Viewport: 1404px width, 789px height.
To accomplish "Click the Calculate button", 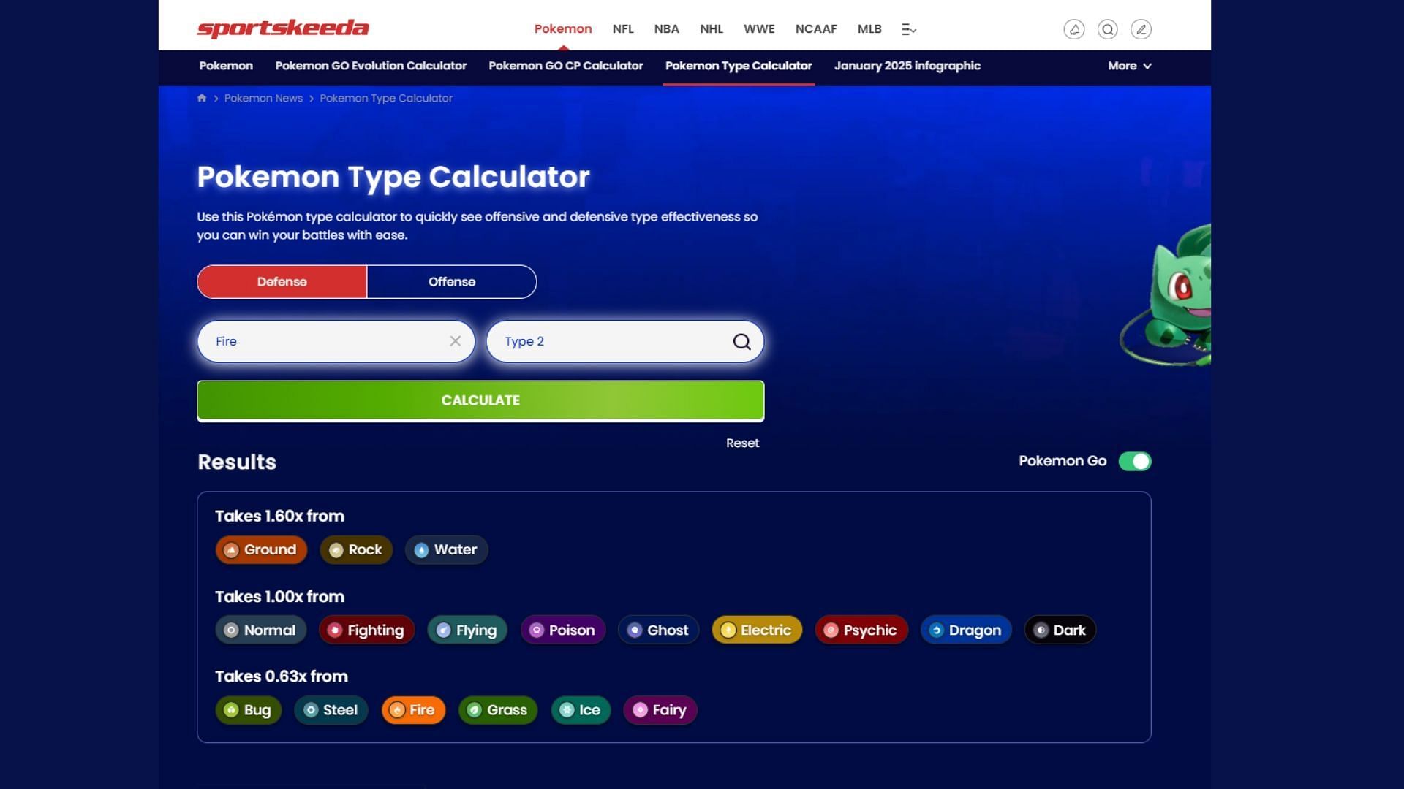I will [481, 400].
